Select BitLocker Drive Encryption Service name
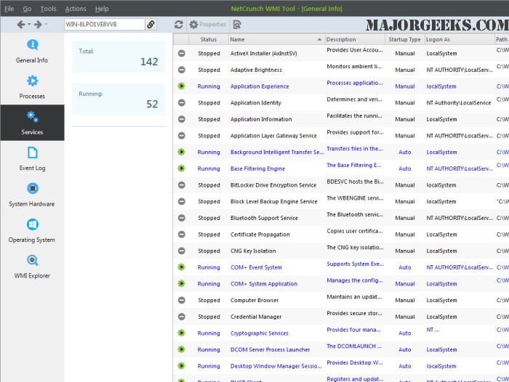This screenshot has width=509, height=382. tap(273, 185)
